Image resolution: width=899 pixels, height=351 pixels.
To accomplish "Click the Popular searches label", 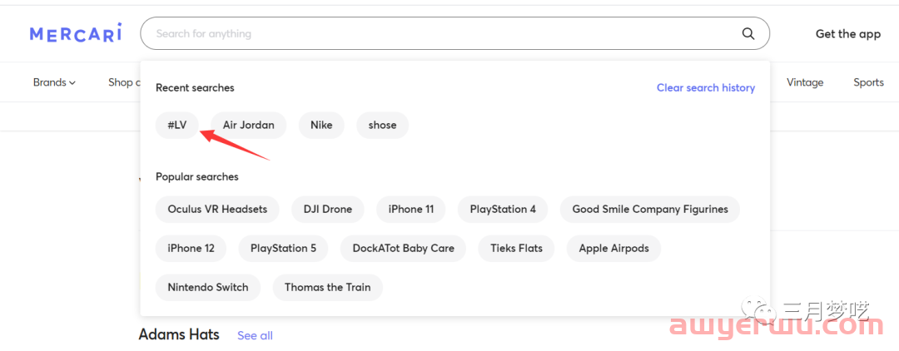I will pos(197,177).
